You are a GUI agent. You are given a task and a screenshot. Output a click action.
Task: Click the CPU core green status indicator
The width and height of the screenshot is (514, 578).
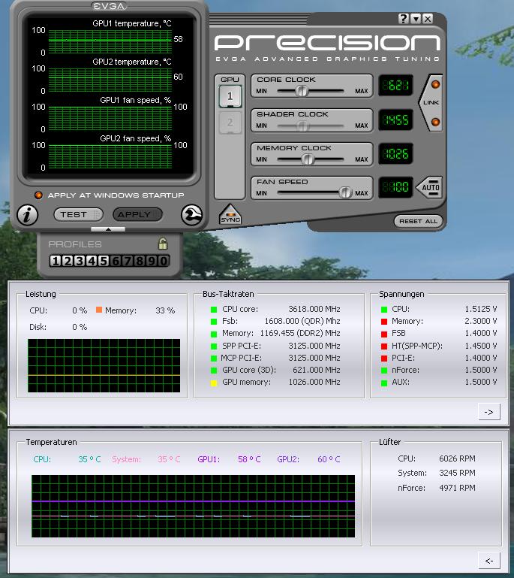pyautogui.click(x=213, y=310)
